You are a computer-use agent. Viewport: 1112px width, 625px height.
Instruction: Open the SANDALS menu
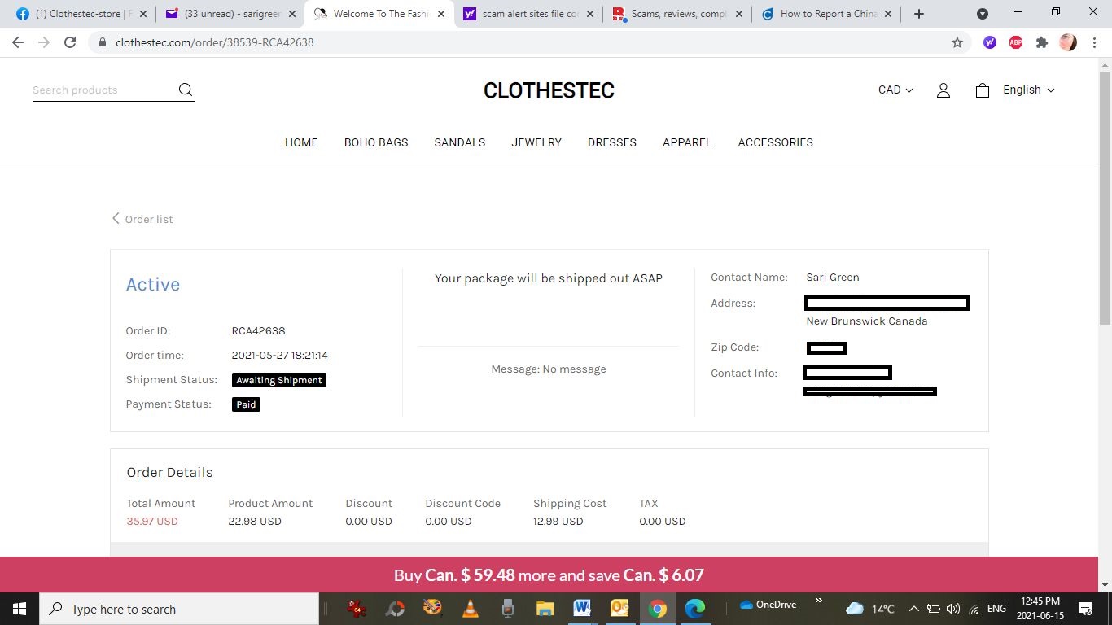click(x=460, y=142)
